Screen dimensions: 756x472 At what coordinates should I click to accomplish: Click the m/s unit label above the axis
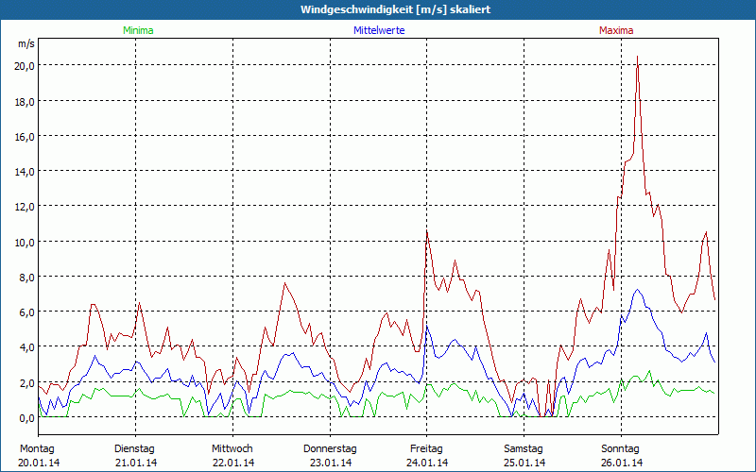(26, 43)
